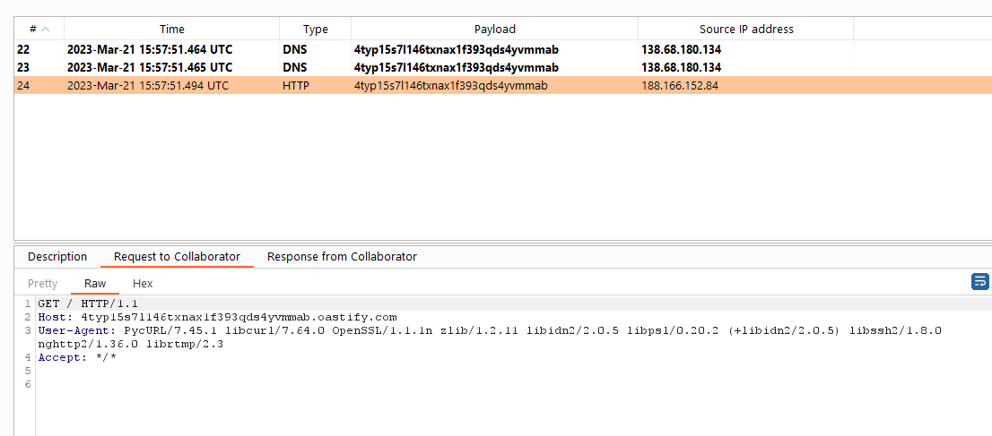This screenshot has width=992, height=436.
Task: Click the Payload column header
Action: [x=494, y=30]
